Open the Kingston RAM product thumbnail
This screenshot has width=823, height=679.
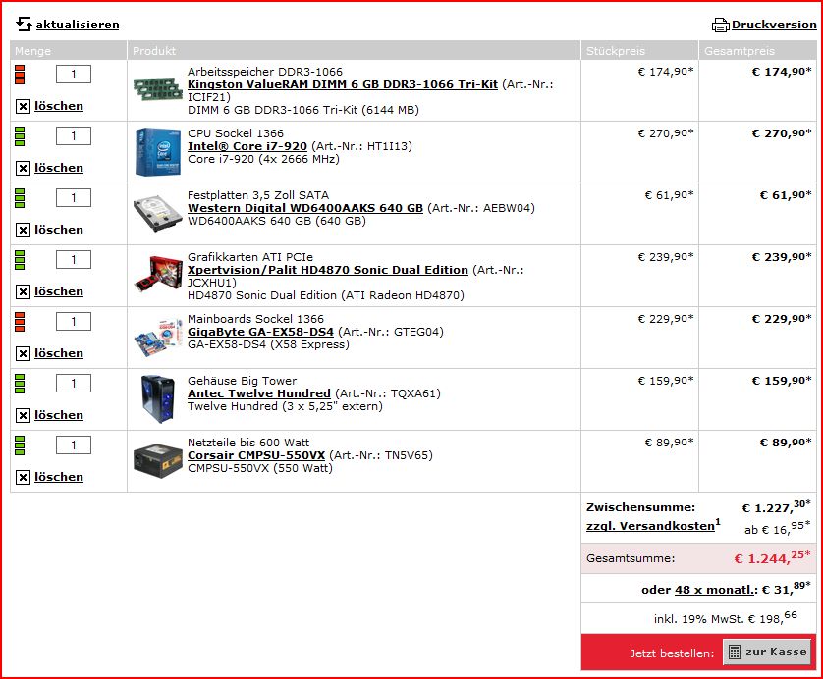click(157, 88)
